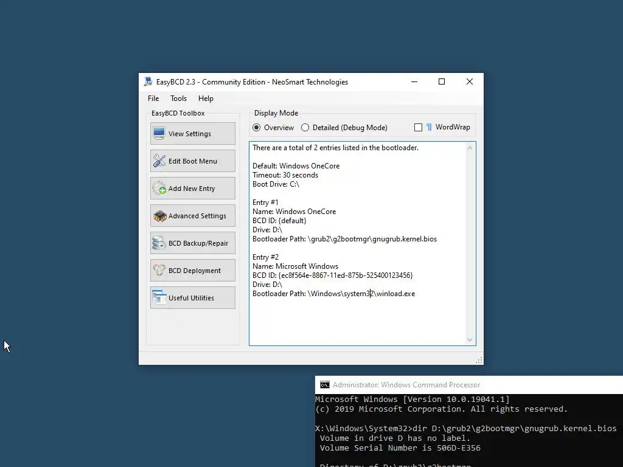Image resolution: width=623 pixels, height=467 pixels.
Task: Open Useful Utilities
Action: (193, 298)
